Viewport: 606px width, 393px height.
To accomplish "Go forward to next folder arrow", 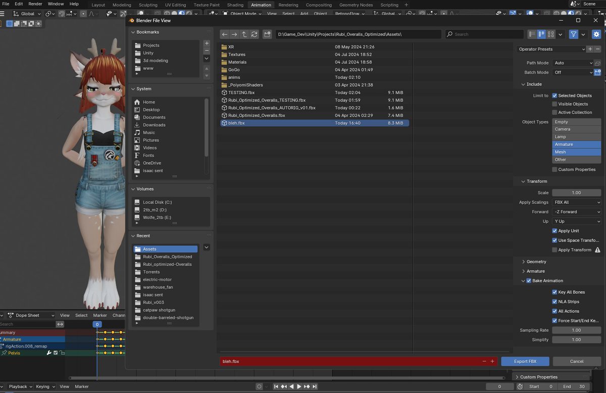I will click(x=234, y=34).
